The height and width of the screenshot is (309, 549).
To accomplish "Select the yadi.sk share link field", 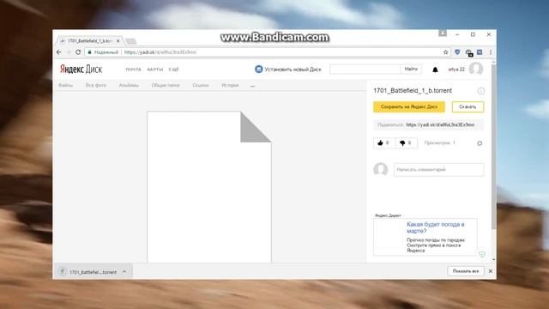I will click(x=429, y=124).
